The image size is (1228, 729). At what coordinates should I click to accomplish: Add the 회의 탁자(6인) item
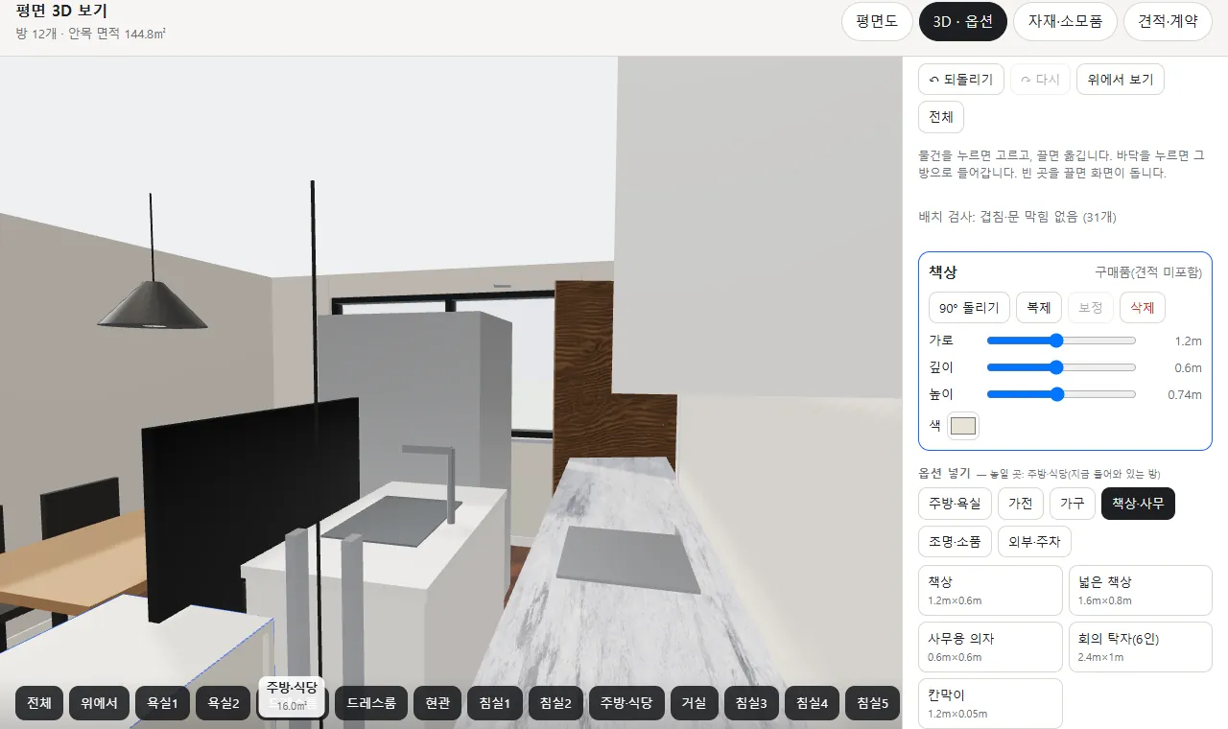click(1141, 647)
